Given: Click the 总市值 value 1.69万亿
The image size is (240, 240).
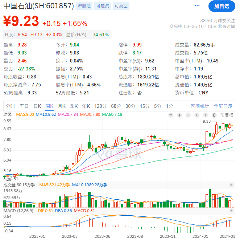Looking at the screenshot, I should (203, 77).
